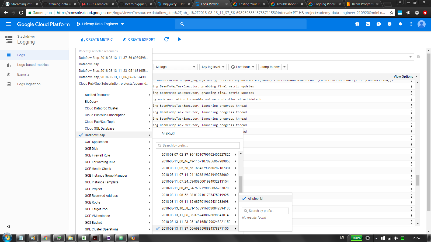Choose recent Cloud Pub/Sub Subscription resource
The width and height of the screenshot is (431, 242).
point(113,84)
